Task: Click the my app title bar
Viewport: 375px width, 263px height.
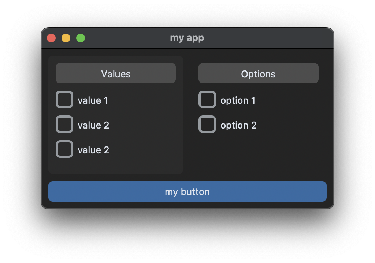Action: click(x=187, y=38)
